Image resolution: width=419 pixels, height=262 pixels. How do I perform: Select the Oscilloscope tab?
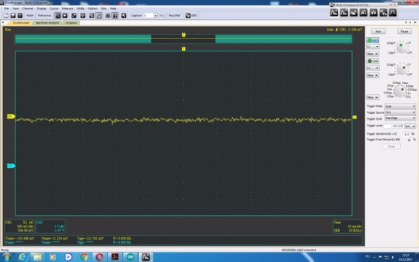(x=21, y=23)
